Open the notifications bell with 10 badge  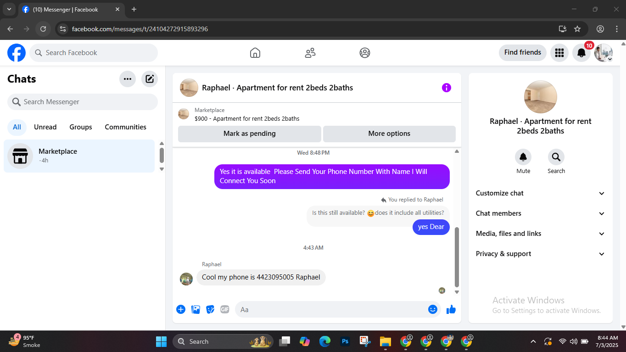[581, 53]
